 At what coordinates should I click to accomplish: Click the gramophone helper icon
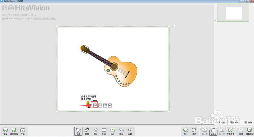click(88, 104)
